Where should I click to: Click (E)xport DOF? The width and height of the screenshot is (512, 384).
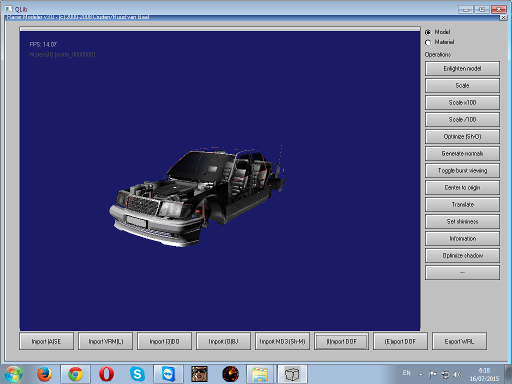[400, 341]
